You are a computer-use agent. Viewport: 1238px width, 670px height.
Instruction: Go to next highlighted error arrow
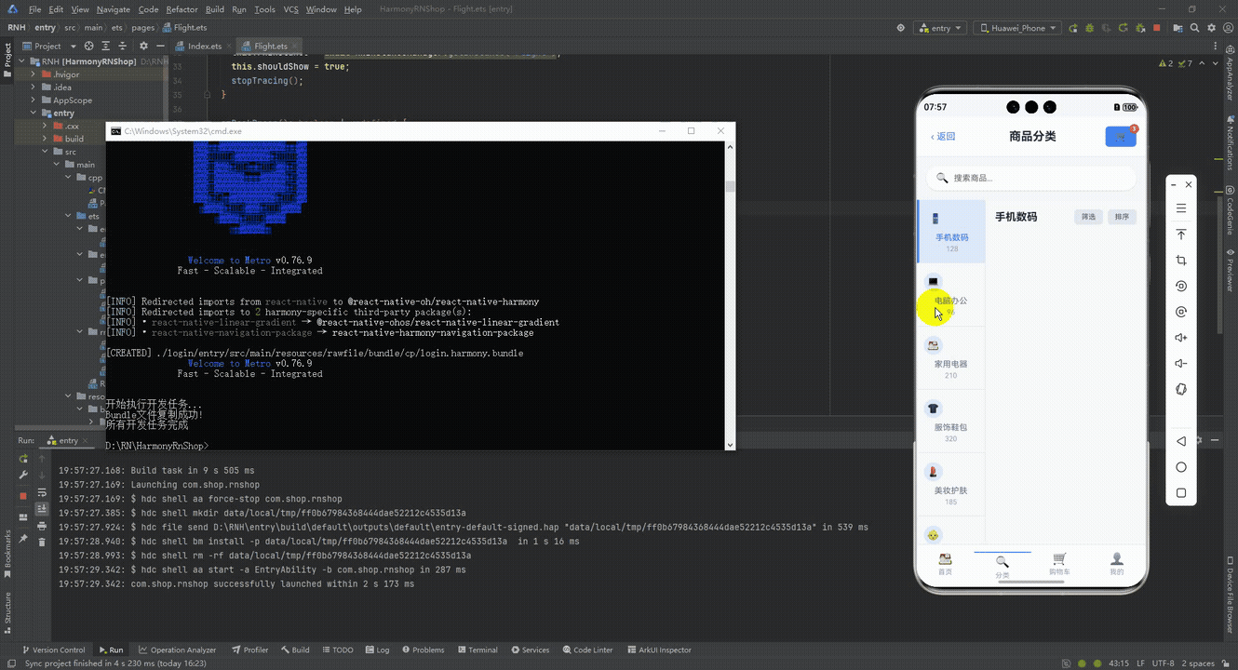(x=1214, y=63)
